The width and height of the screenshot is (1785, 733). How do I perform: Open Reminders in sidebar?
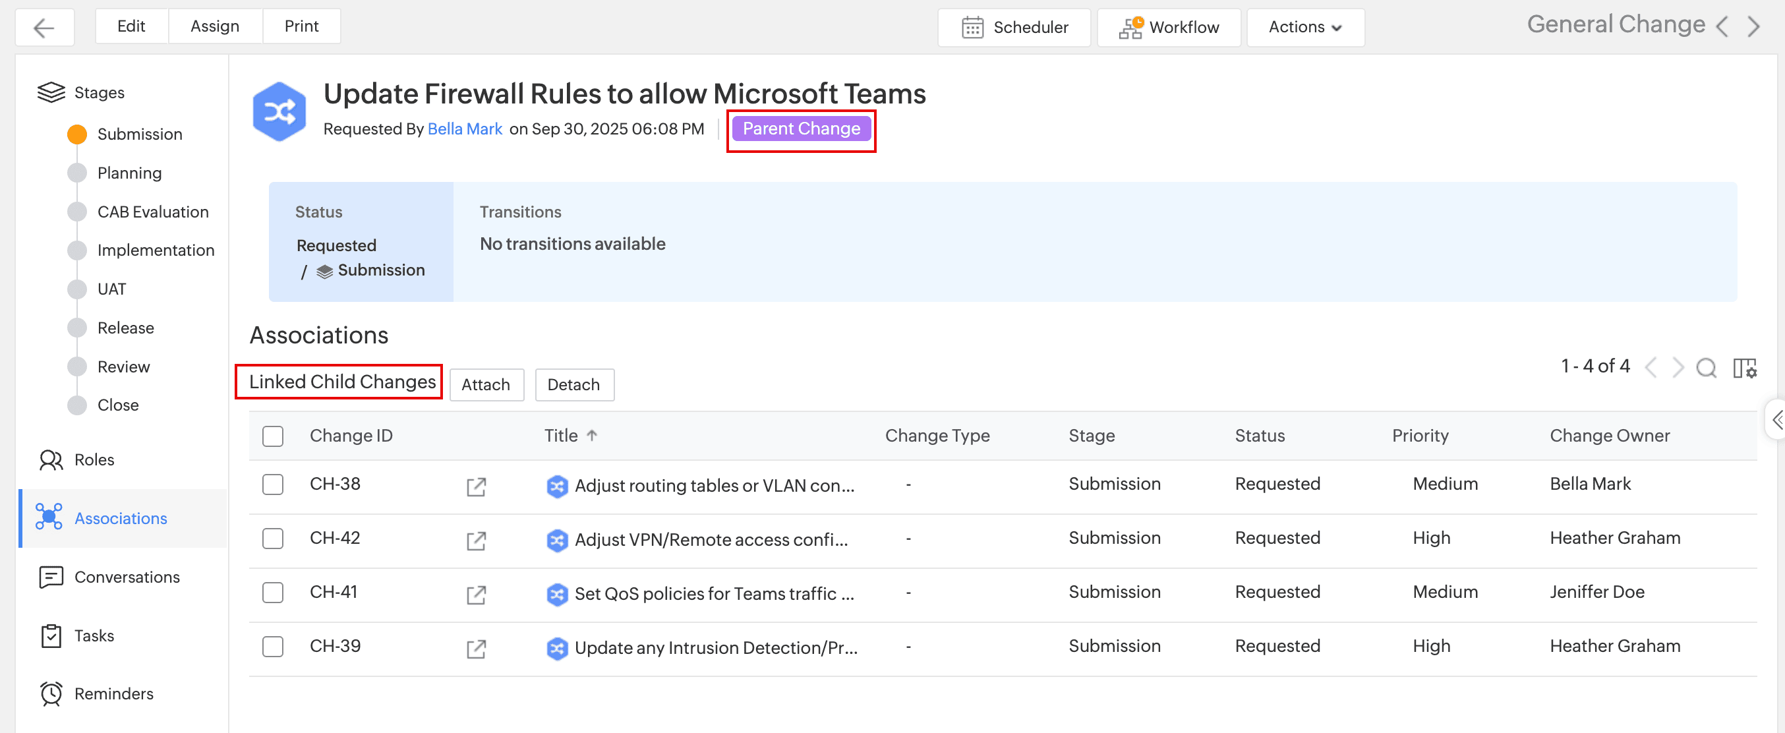pos(113,693)
